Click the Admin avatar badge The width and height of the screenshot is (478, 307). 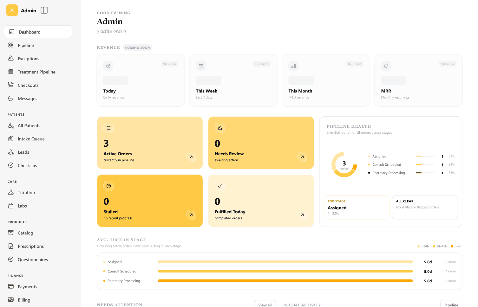tap(12, 10)
